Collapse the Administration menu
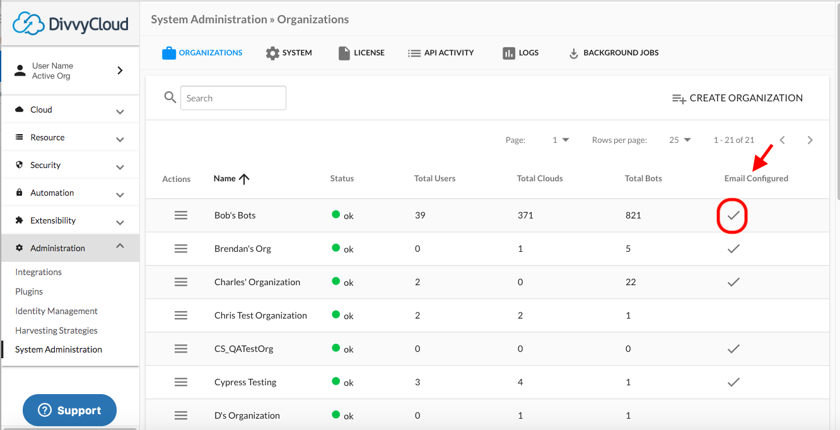 click(70, 248)
